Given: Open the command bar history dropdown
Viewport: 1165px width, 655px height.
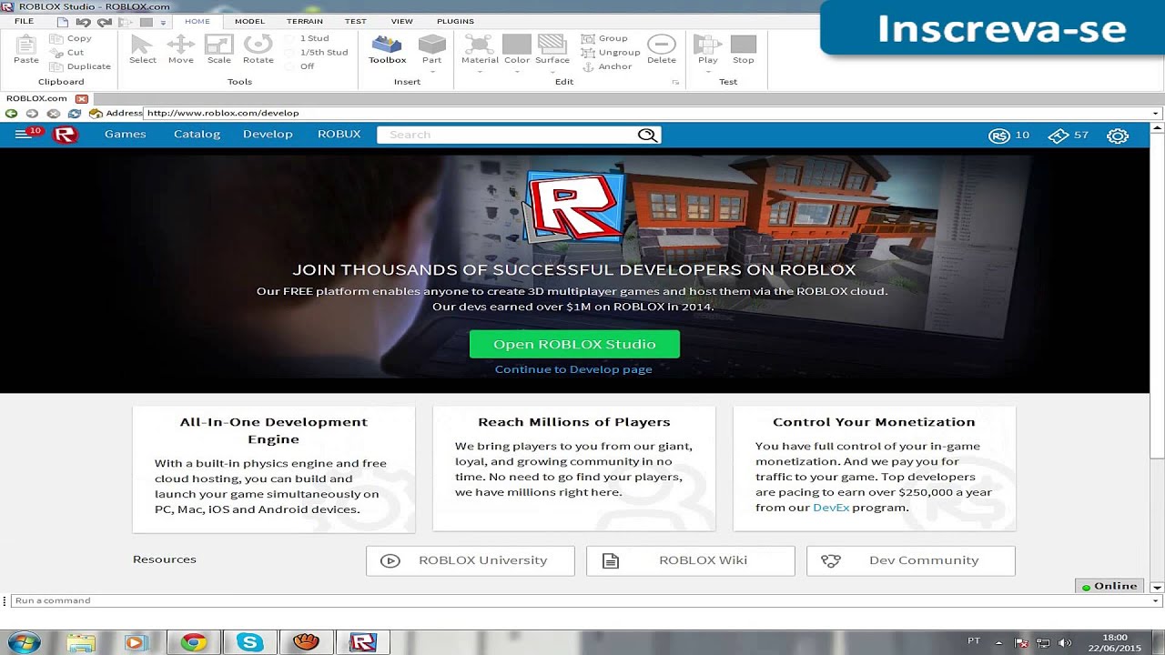Looking at the screenshot, I should pyautogui.click(x=1156, y=600).
